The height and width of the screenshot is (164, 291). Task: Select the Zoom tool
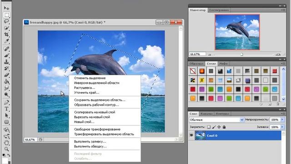(6, 149)
